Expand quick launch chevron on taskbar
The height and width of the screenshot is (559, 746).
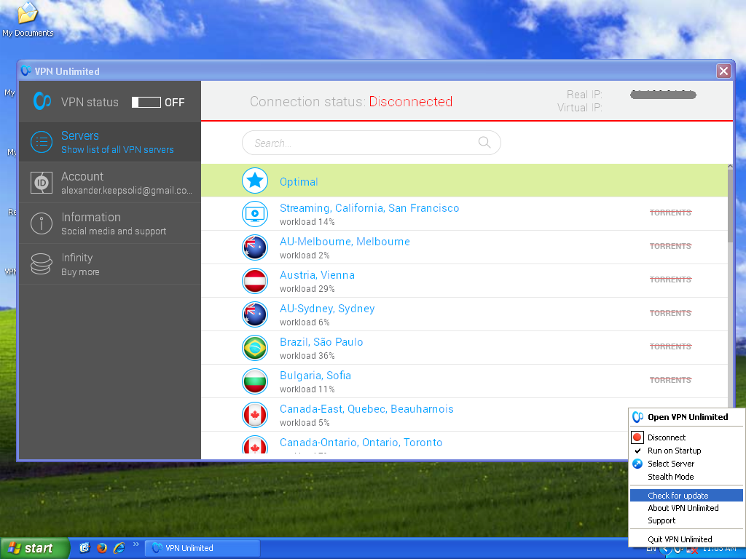point(136,544)
